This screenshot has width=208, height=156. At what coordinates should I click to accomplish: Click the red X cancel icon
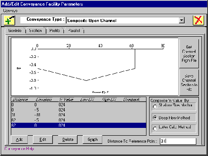click(198, 20)
